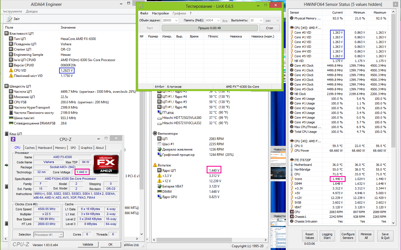The height and width of the screenshot is (250, 401).
Task: Open the Graphics tab in CPU-Z
Action: coord(87,148)
